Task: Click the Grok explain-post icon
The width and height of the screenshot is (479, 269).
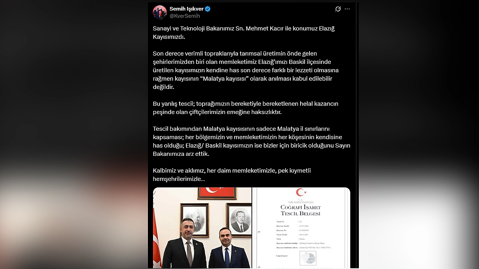Action: pyautogui.click(x=338, y=9)
